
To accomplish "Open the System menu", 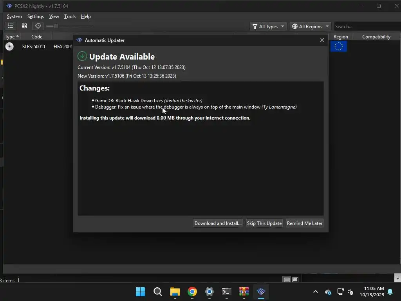I will click(14, 16).
